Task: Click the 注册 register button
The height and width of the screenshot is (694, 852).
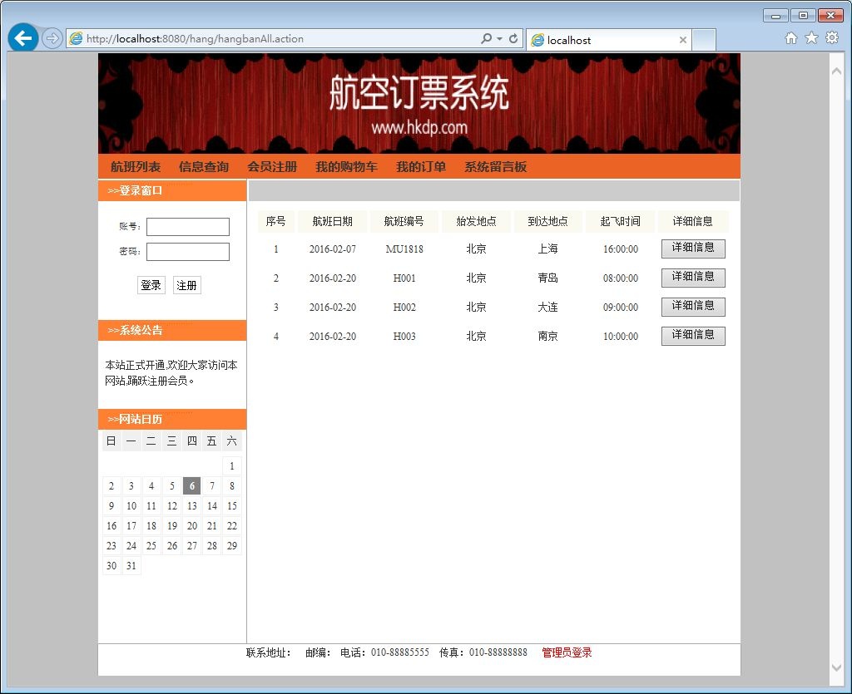Action: click(187, 285)
